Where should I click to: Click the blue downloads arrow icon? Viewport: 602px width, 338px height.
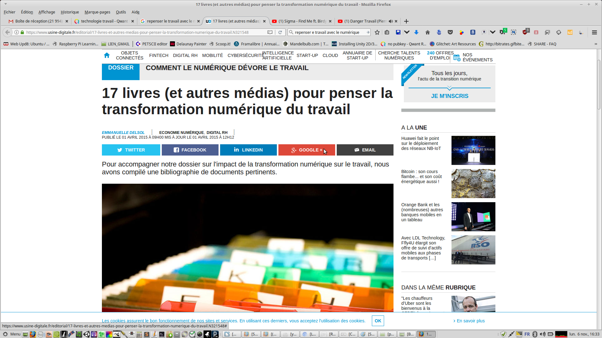point(416,32)
